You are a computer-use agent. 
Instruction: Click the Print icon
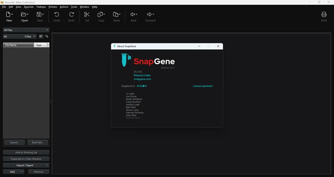pos(324,14)
